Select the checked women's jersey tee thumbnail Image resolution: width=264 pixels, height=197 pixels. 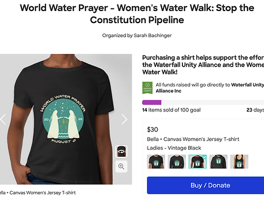tap(198, 161)
